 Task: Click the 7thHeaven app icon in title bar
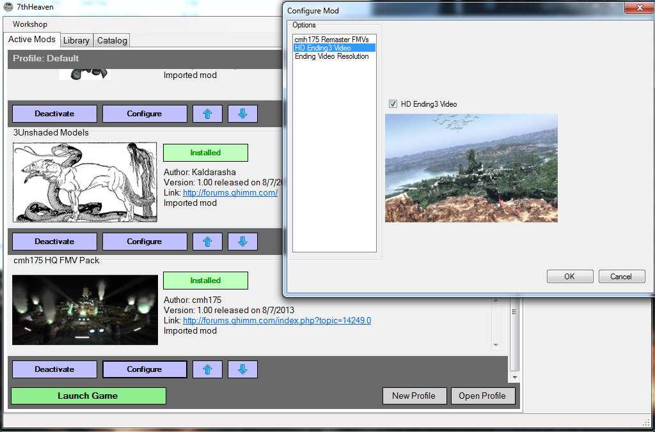[8, 7]
